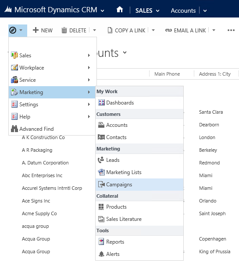This screenshot has width=239, height=262.
Task: Open the COPY A LINK dropdown arrow
Action: coord(153,30)
